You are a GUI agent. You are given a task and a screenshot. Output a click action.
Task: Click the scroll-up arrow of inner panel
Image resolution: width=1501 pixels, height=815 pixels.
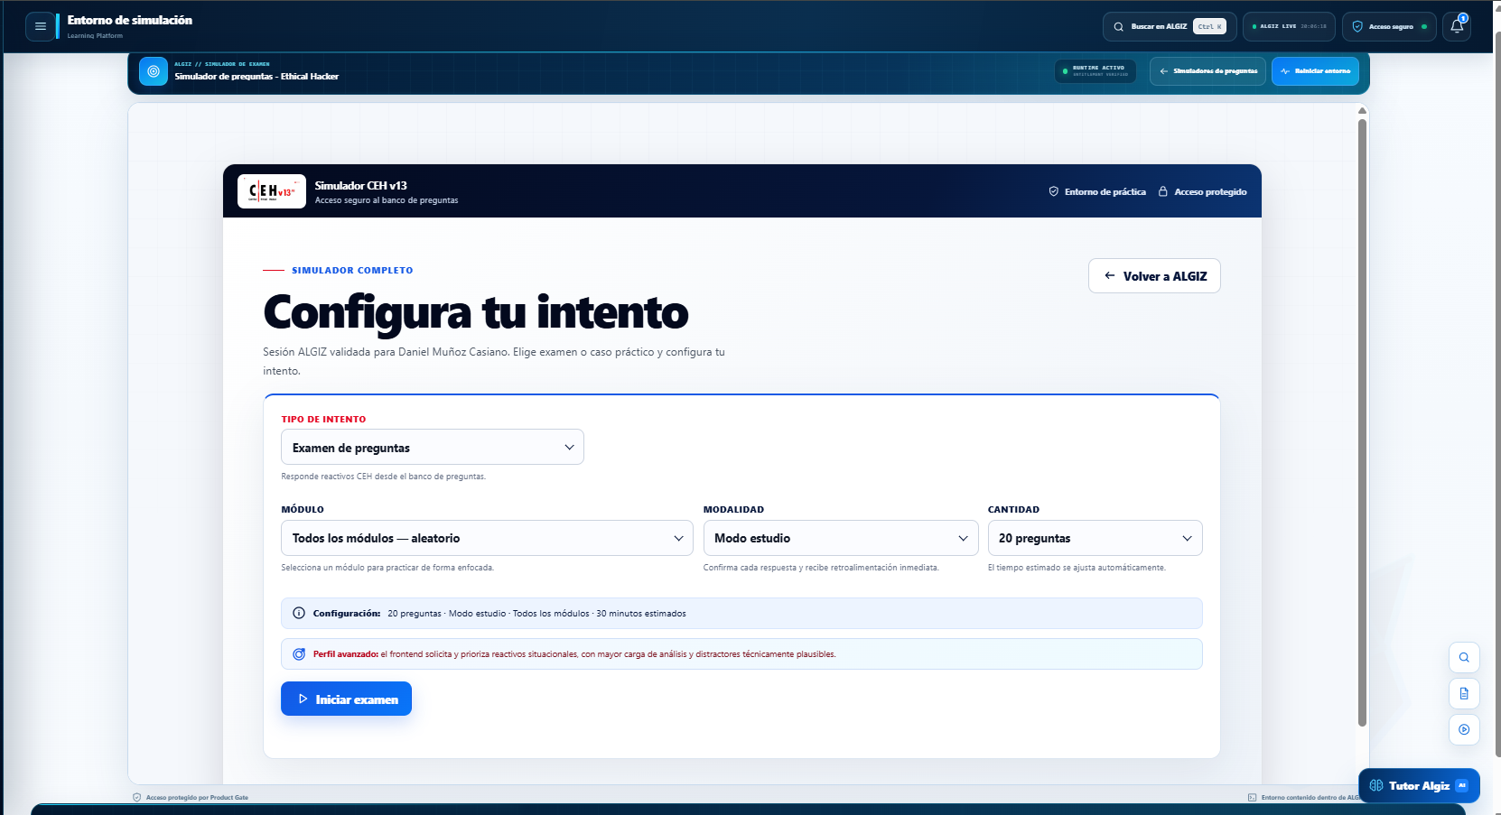coord(1362,111)
